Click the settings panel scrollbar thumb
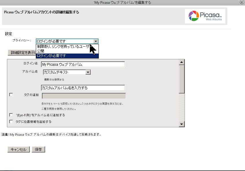 tap(181, 79)
